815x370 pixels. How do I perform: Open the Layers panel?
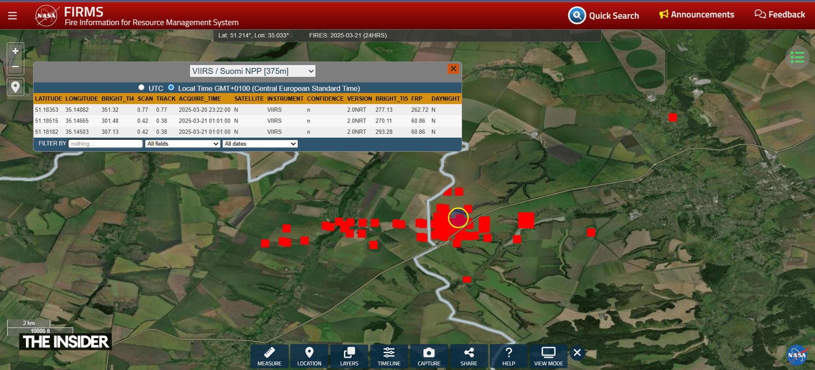point(349,356)
